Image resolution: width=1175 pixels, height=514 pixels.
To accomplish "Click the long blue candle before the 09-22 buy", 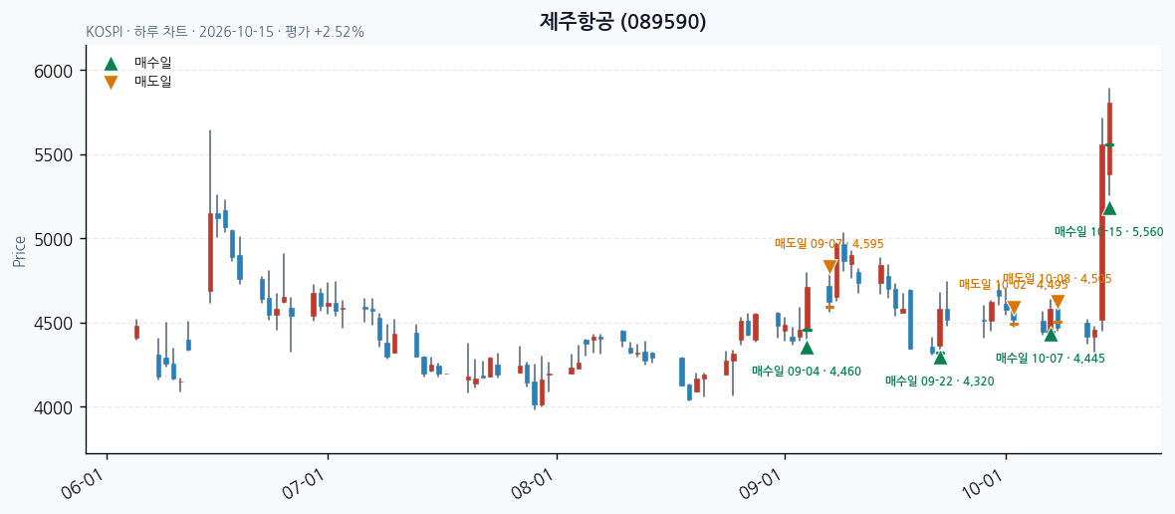I will point(910,319).
